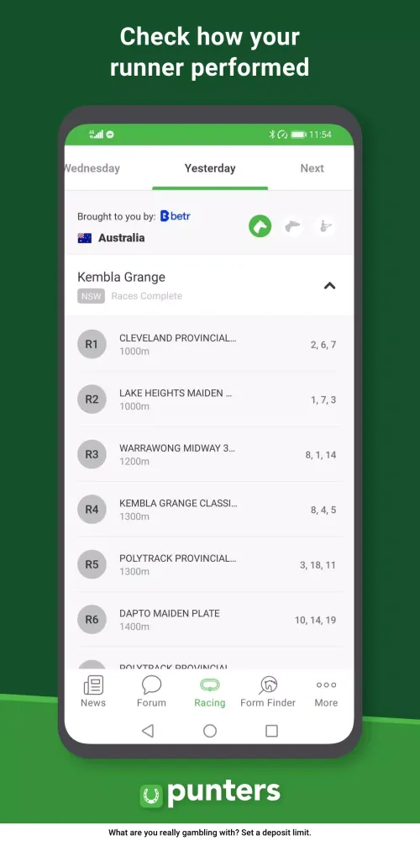Tap the Android recent apps square
Image resolution: width=420 pixels, height=841 pixels.
[x=271, y=731]
